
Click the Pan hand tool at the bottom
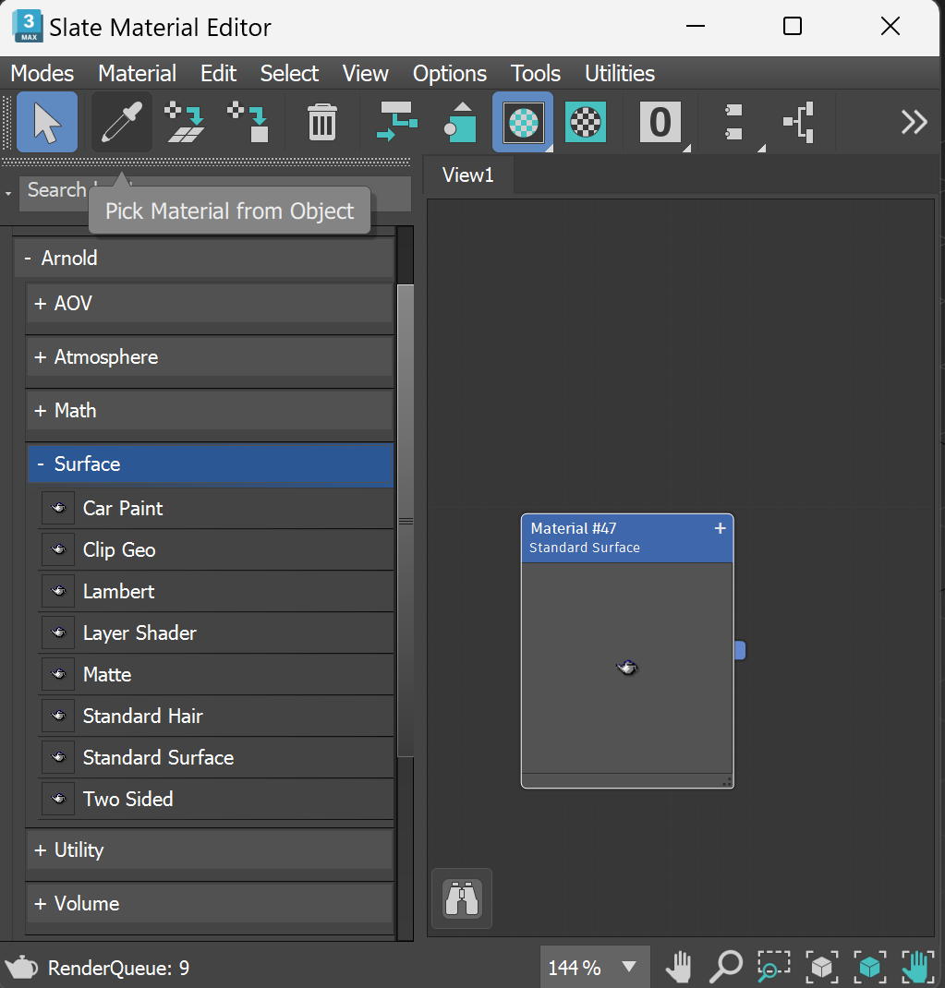(679, 967)
